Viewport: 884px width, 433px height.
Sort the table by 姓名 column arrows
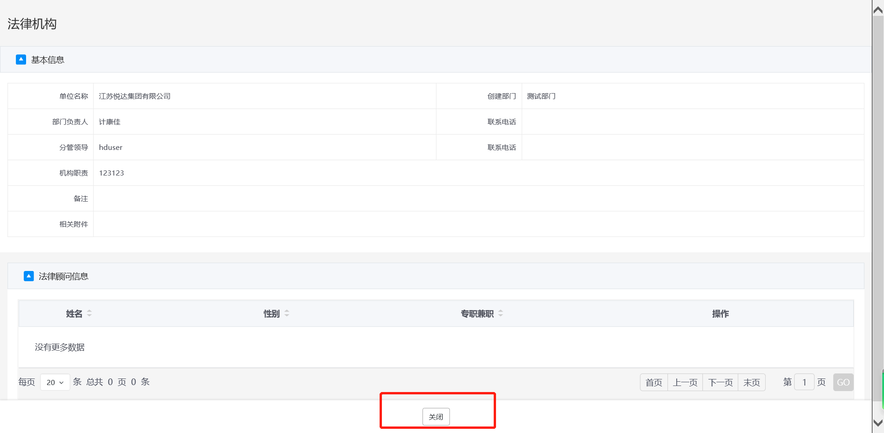(x=89, y=313)
